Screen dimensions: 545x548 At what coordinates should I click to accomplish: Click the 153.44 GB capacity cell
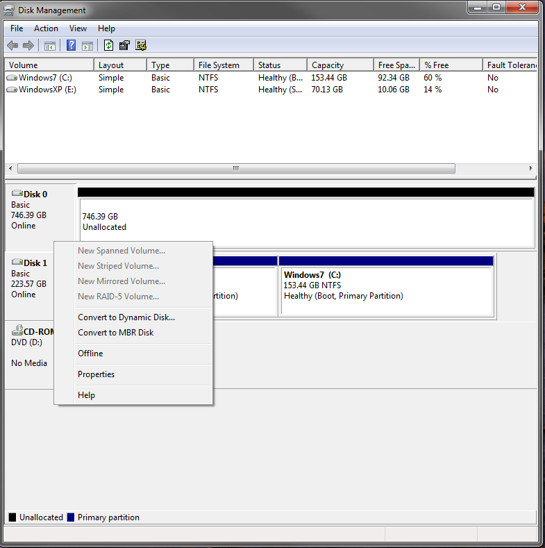pos(329,78)
